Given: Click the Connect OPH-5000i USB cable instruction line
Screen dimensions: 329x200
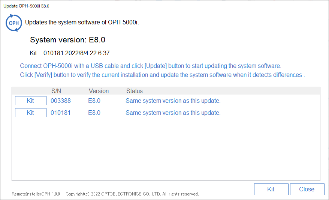Looking at the screenshot, I should pos(151,66).
